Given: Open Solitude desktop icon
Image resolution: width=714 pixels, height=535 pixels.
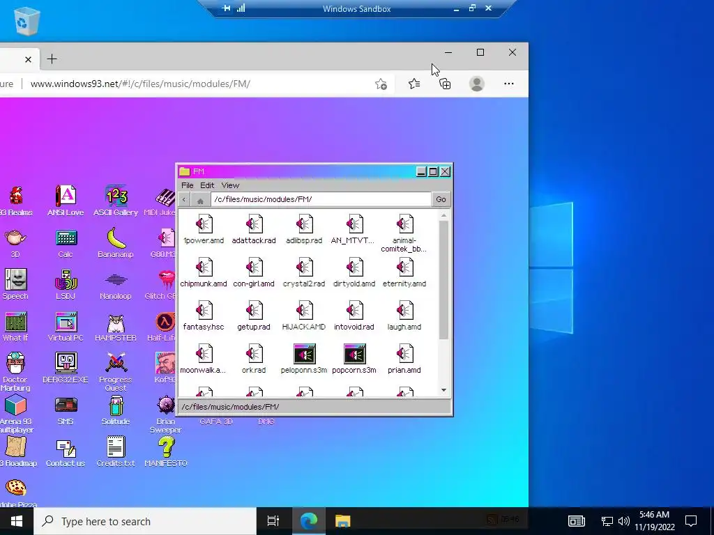Looking at the screenshot, I should (x=116, y=410).
